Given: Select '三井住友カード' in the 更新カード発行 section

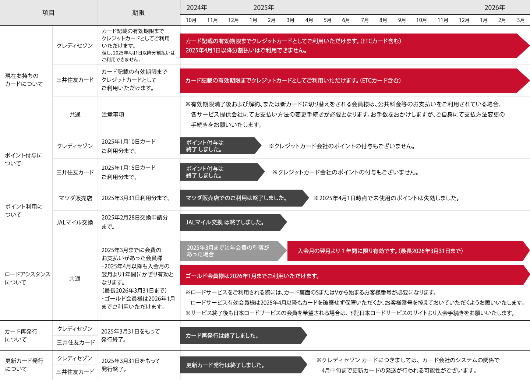Looking at the screenshot, I should [x=75, y=372].
